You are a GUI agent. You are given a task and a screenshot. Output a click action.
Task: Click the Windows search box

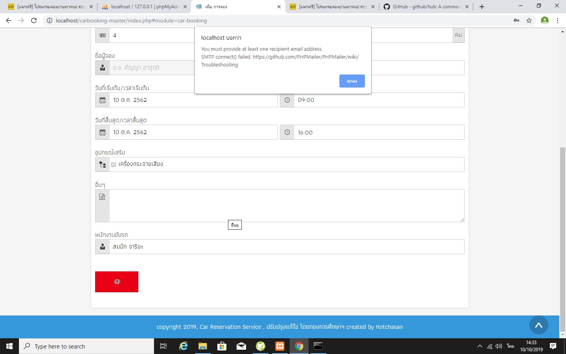[86, 346]
